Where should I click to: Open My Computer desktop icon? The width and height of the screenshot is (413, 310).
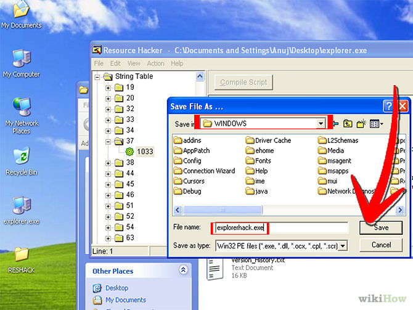(x=21, y=63)
